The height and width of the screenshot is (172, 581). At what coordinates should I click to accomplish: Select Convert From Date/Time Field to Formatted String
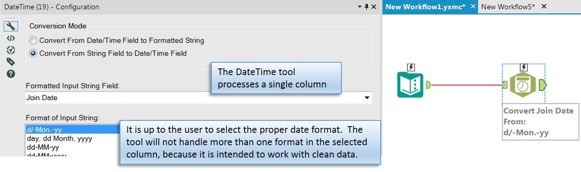[117, 40]
